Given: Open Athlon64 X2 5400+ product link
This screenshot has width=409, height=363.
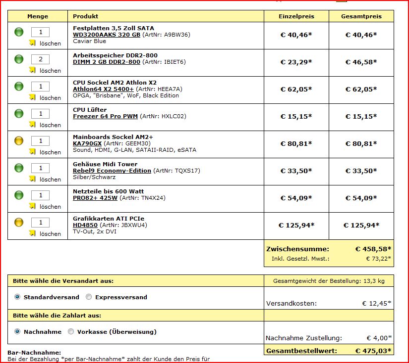Looking at the screenshot, I should 103,89.
